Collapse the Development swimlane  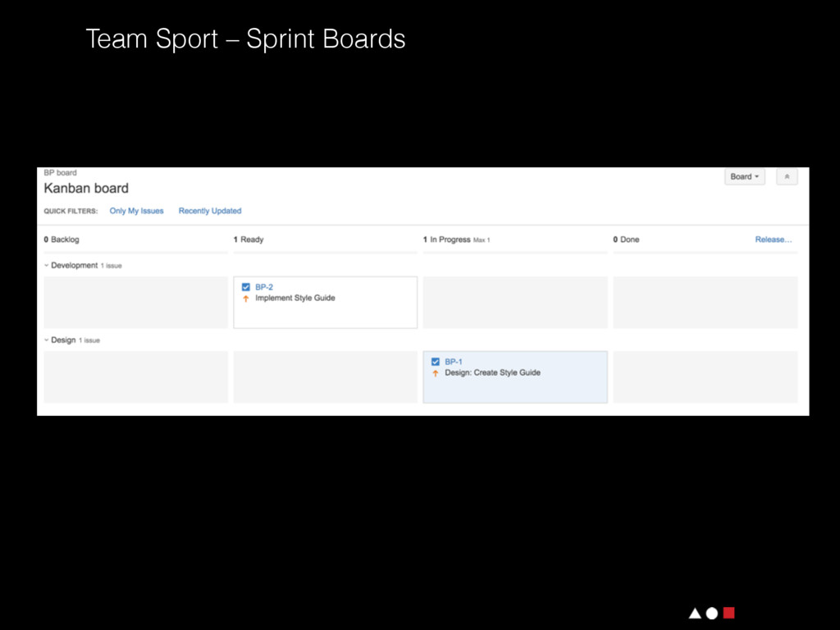pos(47,266)
